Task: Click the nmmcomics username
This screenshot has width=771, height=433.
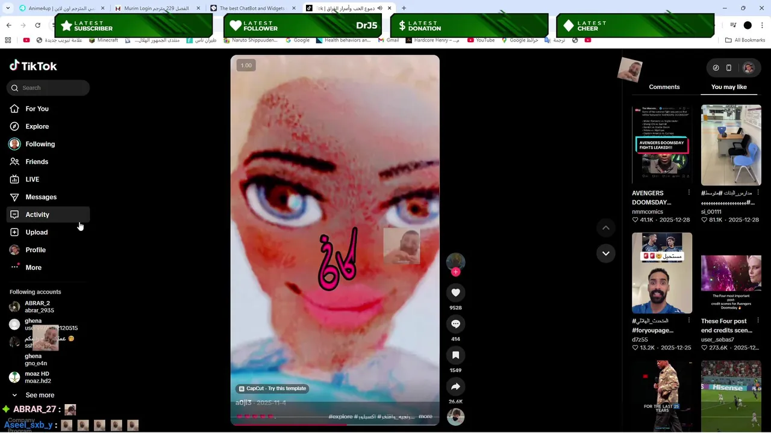Action: click(x=648, y=212)
